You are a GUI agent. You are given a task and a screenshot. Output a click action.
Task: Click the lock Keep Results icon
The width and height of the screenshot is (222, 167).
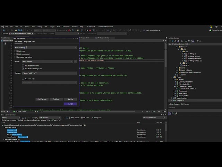(x=69, y=118)
